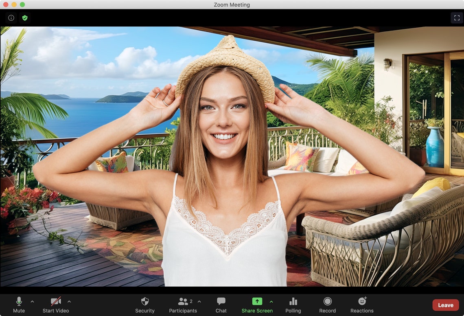Open the Security options

[x=145, y=305]
